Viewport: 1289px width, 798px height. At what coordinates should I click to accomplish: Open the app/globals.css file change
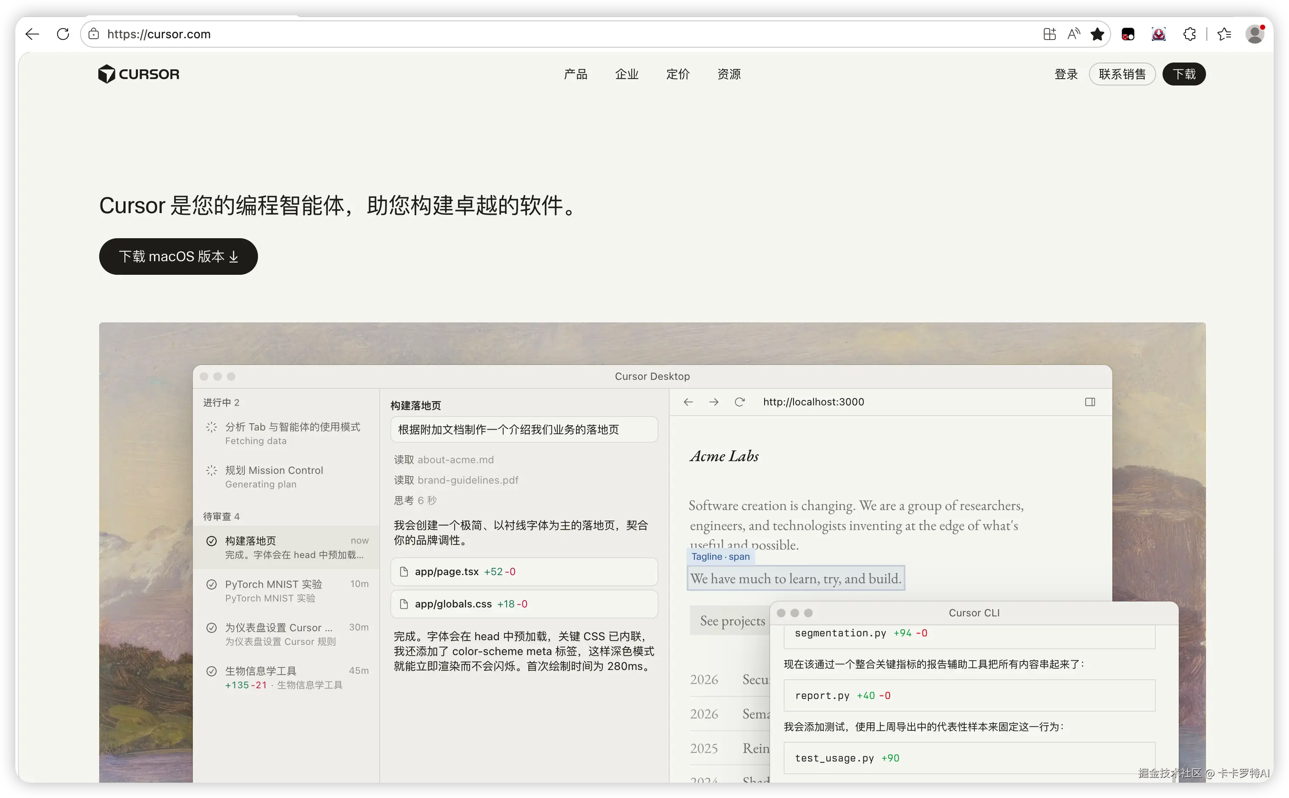524,604
